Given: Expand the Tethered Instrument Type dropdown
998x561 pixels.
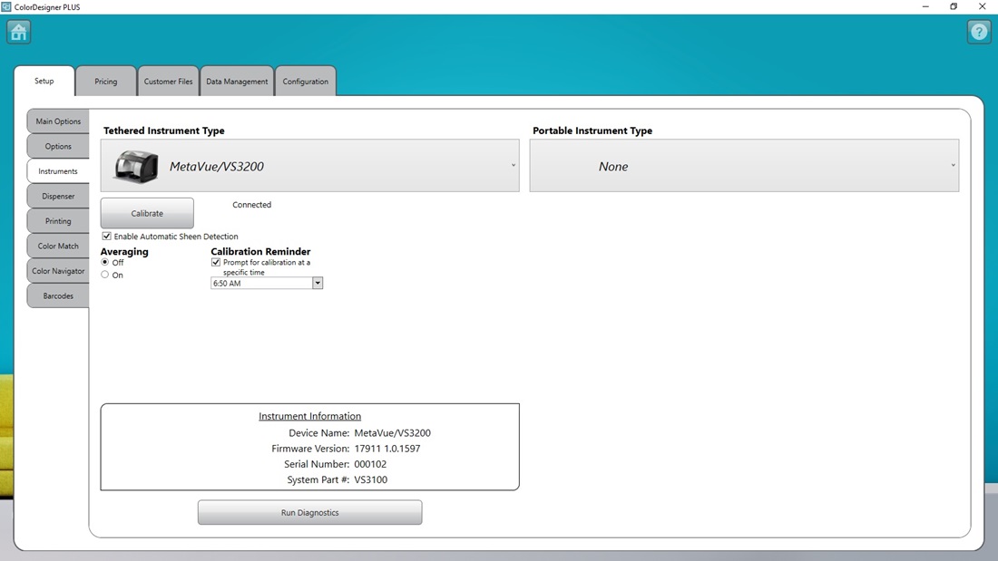Looking at the screenshot, I should 309,165.
